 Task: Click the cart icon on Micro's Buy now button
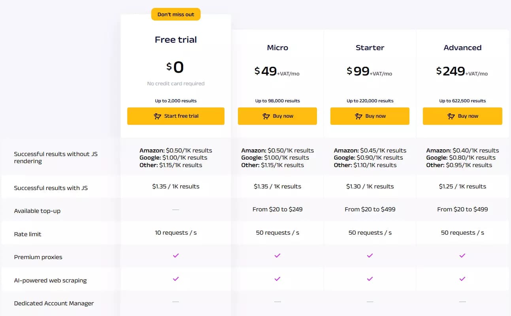click(266, 116)
